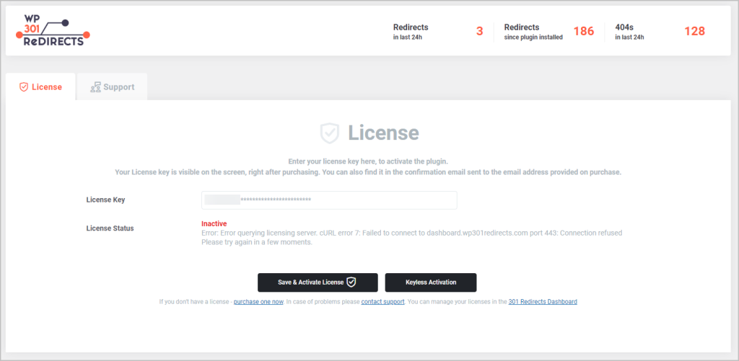The image size is (739, 361).
Task: Click Save & Activate License button
Action: click(x=318, y=282)
